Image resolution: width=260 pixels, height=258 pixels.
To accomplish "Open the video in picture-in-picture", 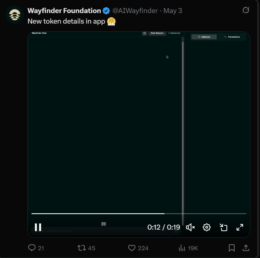I will click(223, 227).
